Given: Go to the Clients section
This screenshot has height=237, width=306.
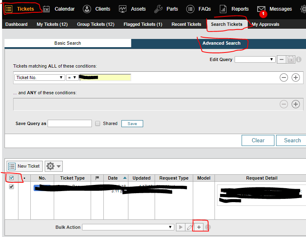Looking at the screenshot, I should pos(103,9).
